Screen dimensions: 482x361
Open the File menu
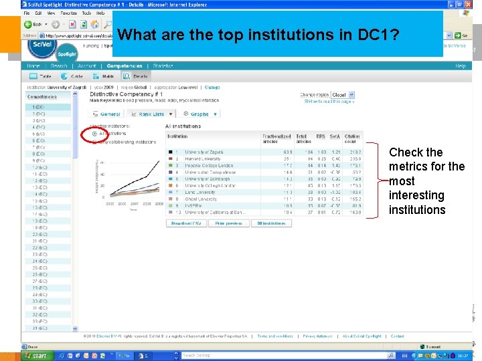(x=27, y=13)
